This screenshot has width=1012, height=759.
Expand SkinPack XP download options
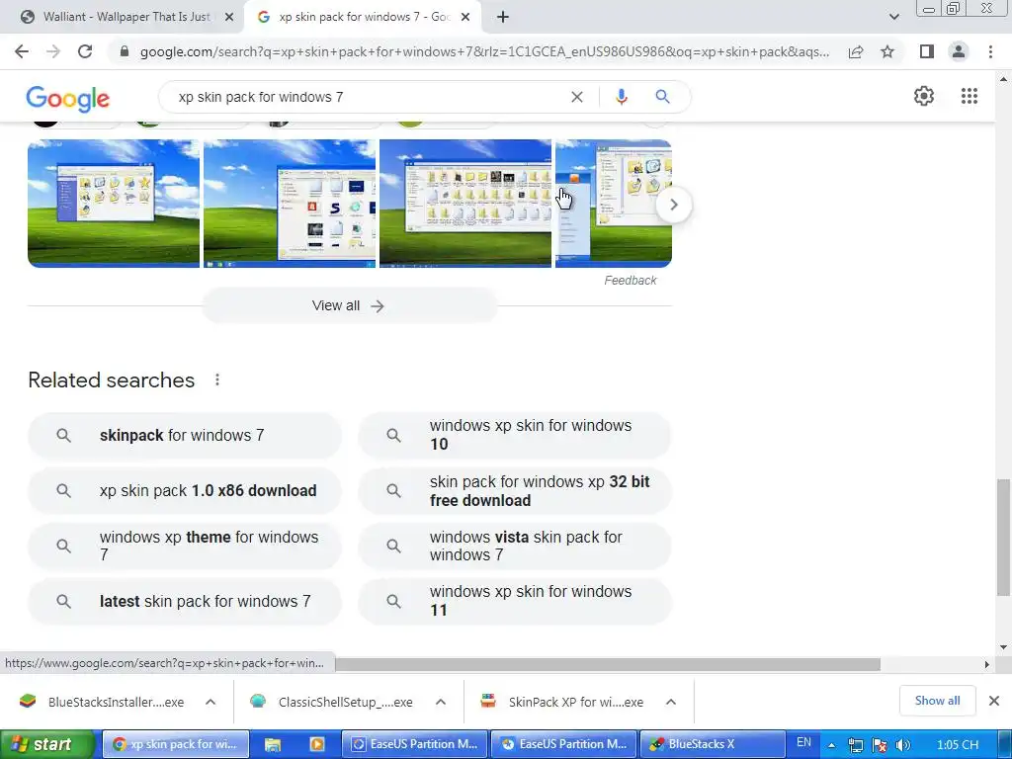(671, 703)
